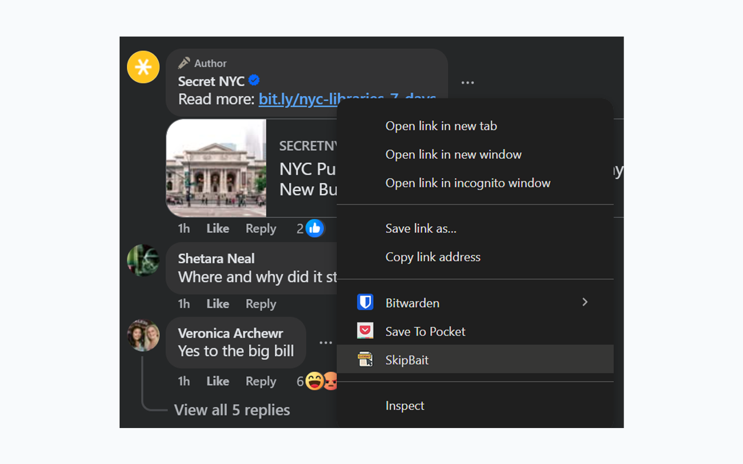Image resolution: width=743 pixels, height=464 pixels.
Task: Click the 1h timestamp on Shetara Neal's comment
Action: click(184, 303)
